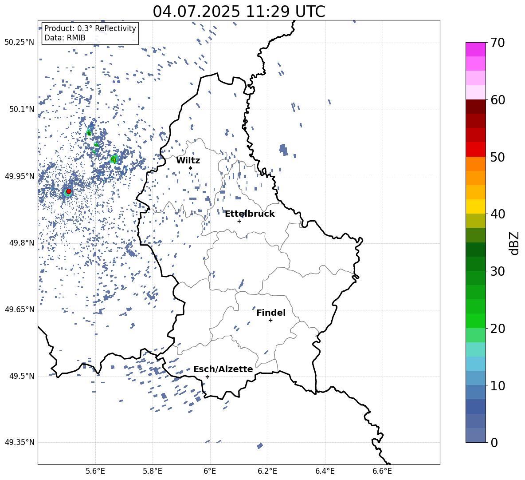Click the 6.6°E longitude label
The height and width of the screenshot is (480, 525).
(x=382, y=471)
